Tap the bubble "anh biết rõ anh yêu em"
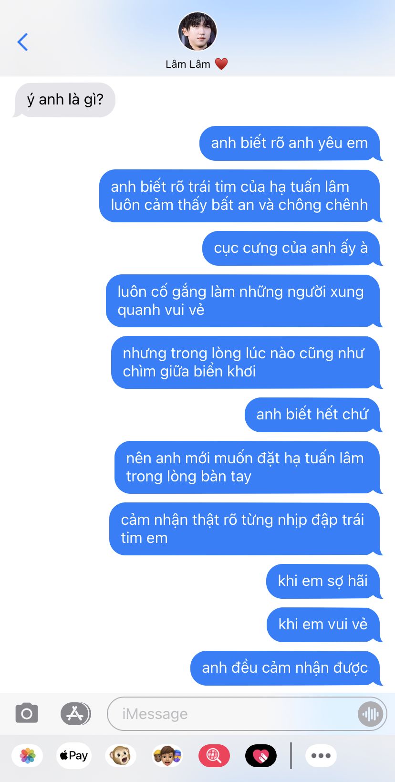The image size is (395, 782). click(x=290, y=143)
